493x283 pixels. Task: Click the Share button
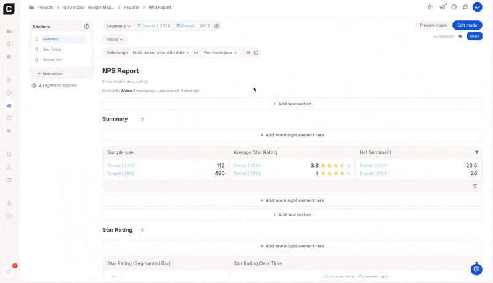click(475, 36)
